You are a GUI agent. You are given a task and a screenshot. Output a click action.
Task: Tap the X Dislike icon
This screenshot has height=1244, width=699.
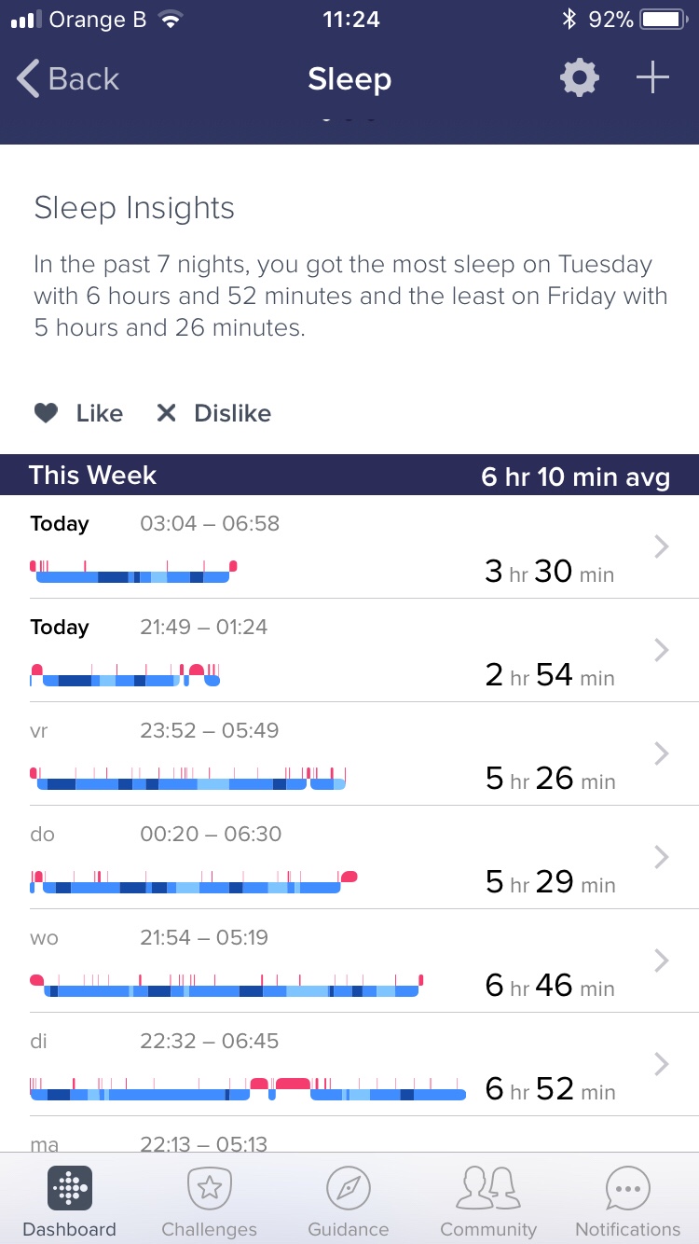166,413
